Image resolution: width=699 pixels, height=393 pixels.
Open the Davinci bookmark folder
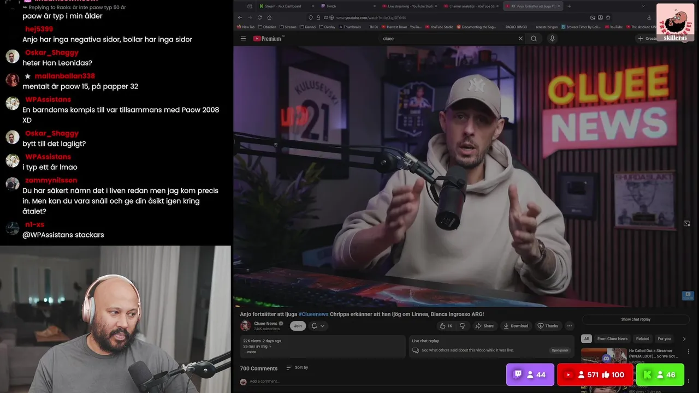308,27
